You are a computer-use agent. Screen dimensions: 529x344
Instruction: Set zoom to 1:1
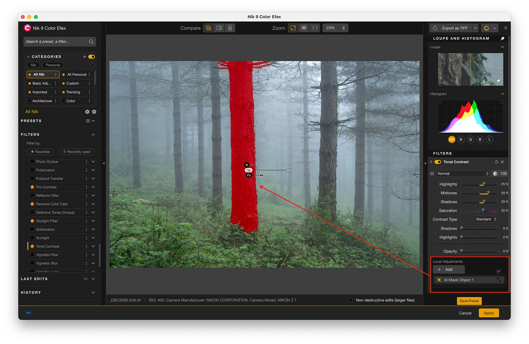click(315, 28)
